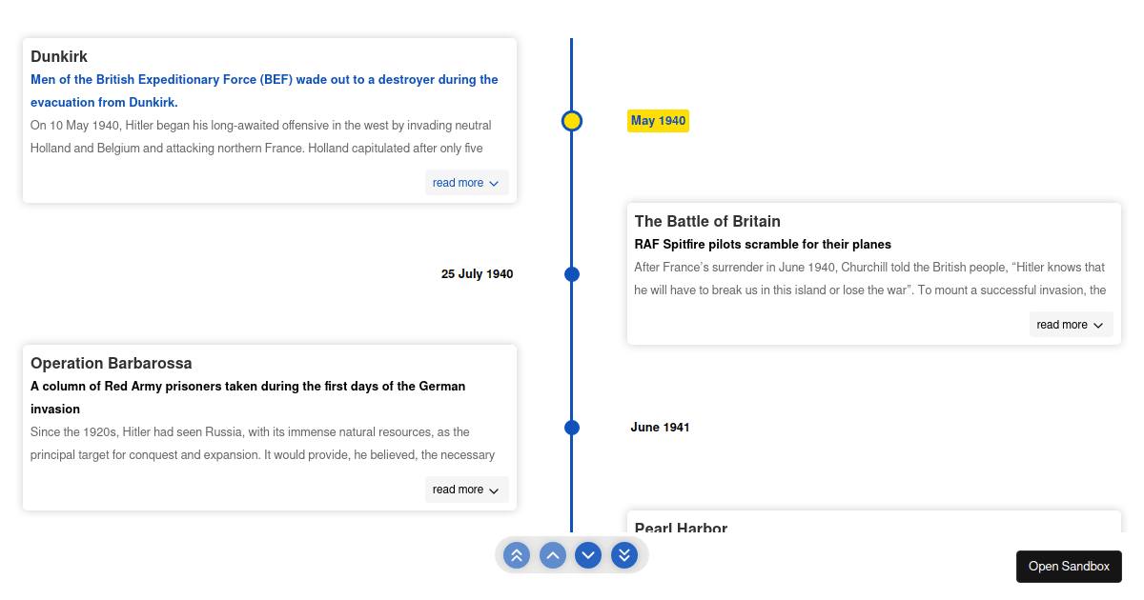Expand The Battle of Britain read more

pyautogui.click(x=1071, y=325)
